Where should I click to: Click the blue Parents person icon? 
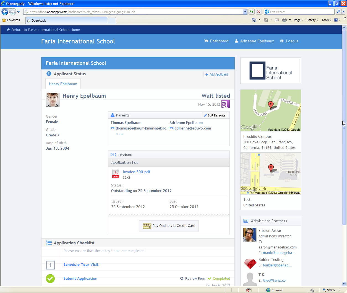coord(113,115)
